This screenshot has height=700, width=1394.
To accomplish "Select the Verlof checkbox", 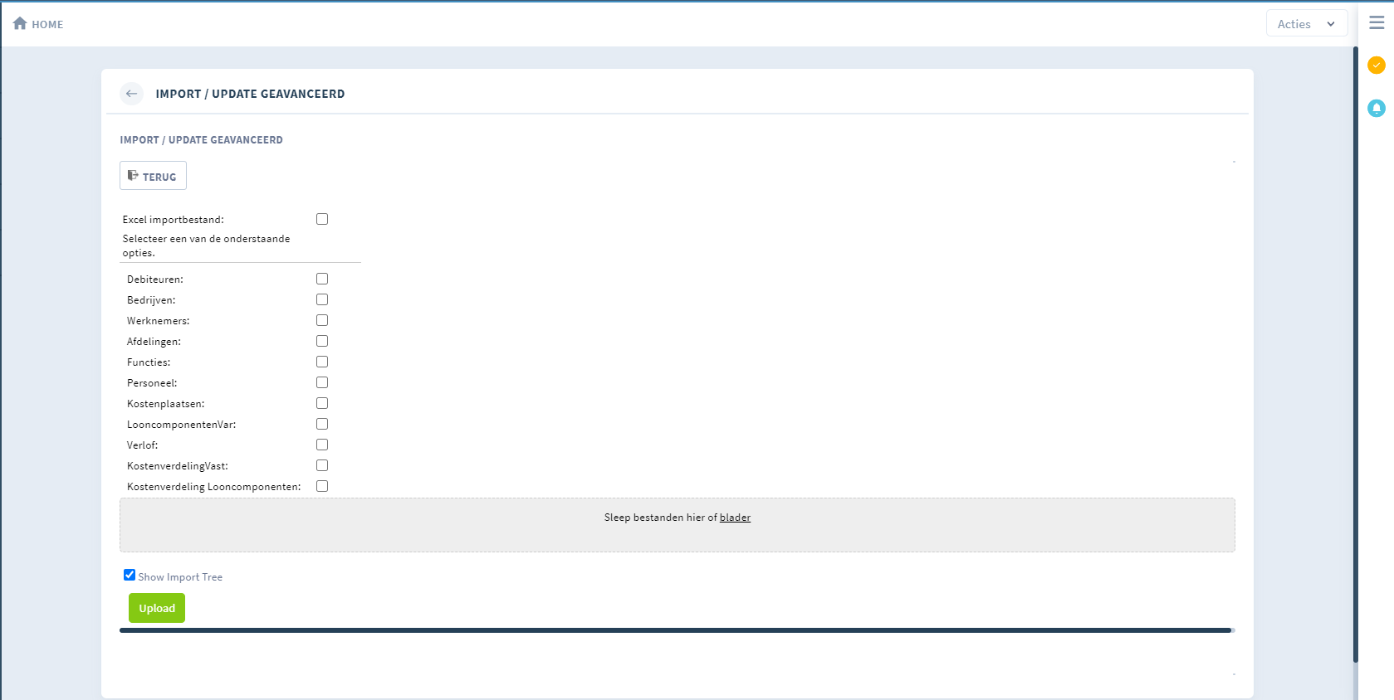I will click(322, 445).
